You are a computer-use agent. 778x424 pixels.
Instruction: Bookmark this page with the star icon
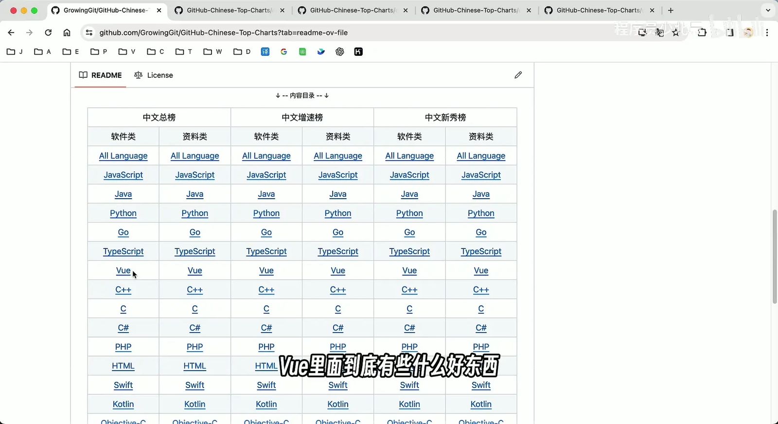pyautogui.click(x=676, y=33)
